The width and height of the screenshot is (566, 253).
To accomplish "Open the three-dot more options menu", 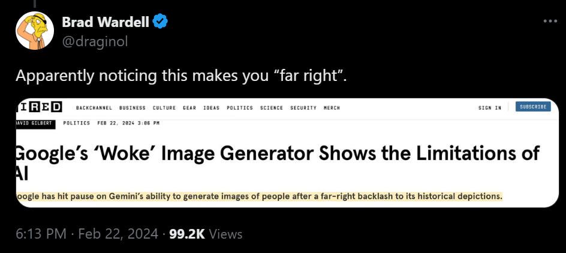I will click(550, 22).
